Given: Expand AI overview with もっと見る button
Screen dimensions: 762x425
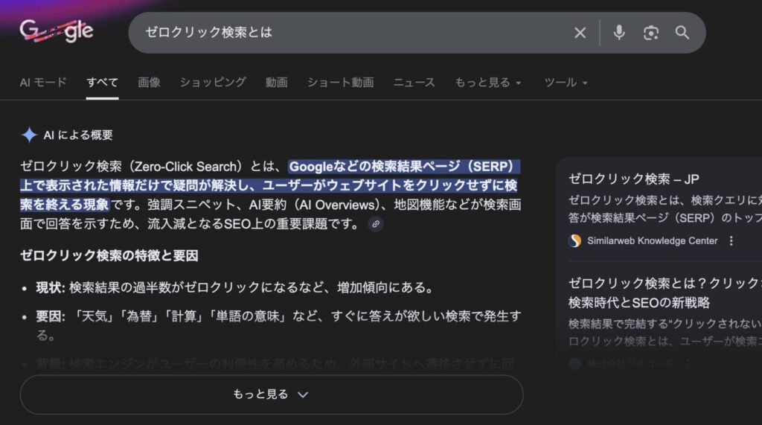Looking at the screenshot, I should coord(271,394).
